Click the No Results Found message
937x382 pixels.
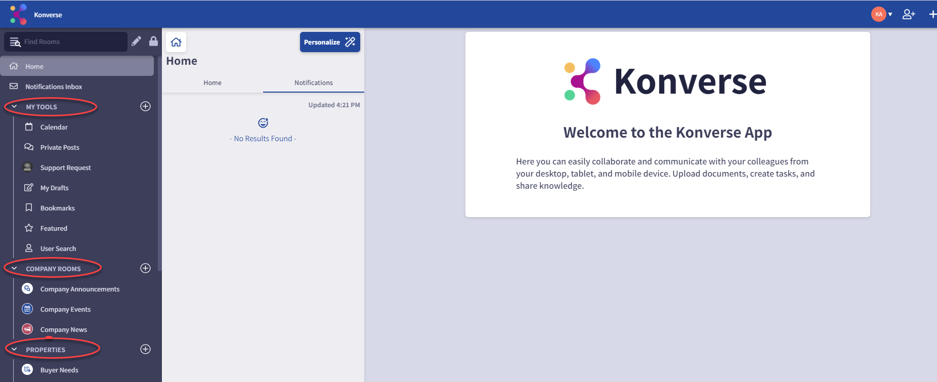pos(263,139)
